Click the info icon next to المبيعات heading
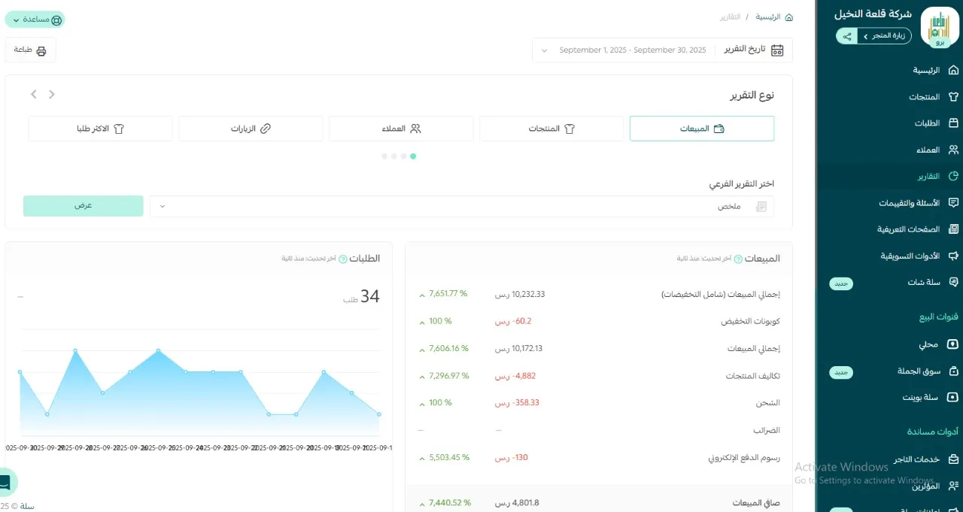 [737, 259]
